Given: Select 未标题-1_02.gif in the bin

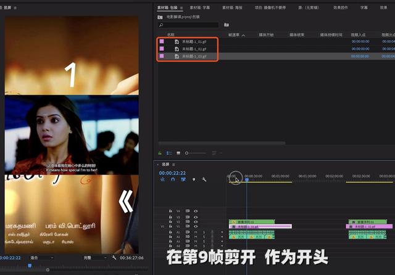Looking at the screenshot, I should tap(194, 49).
